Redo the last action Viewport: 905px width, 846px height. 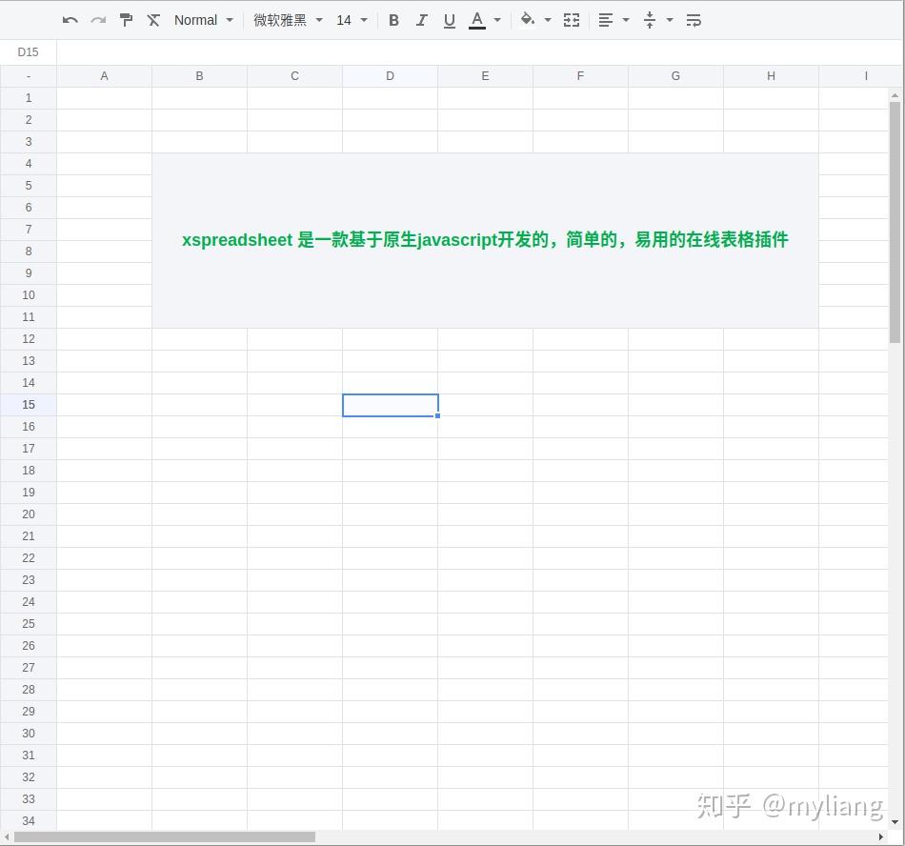pos(97,19)
